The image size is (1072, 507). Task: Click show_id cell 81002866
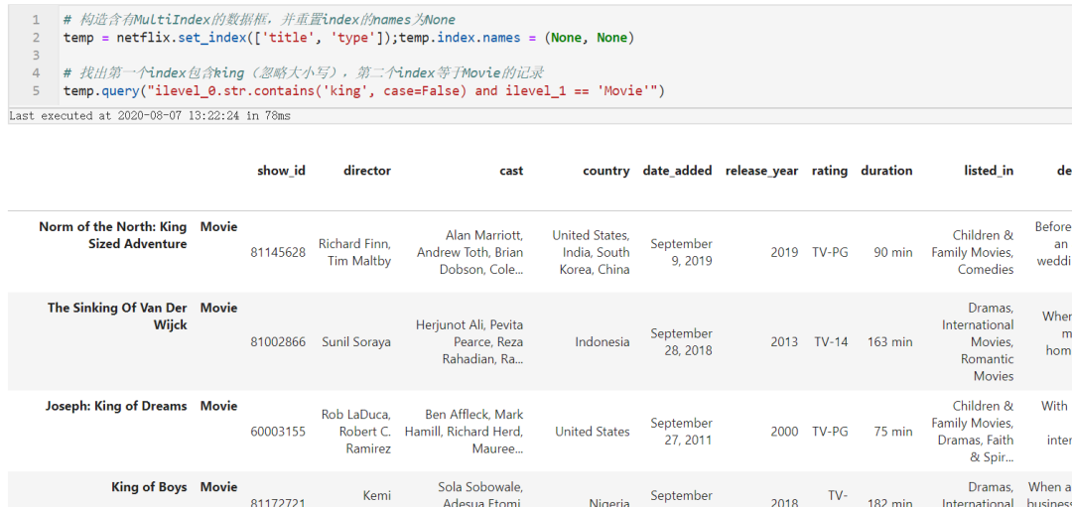[x=278, y=342]
